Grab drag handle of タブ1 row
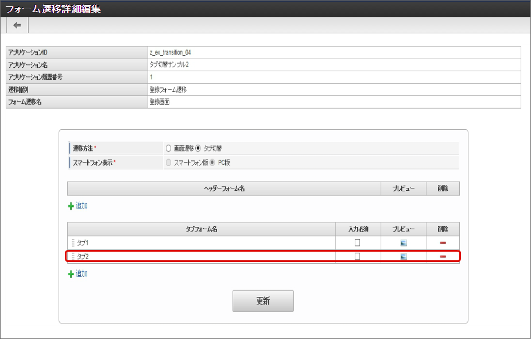This screenshot has width=531, height=339. (x=73, y=242)
